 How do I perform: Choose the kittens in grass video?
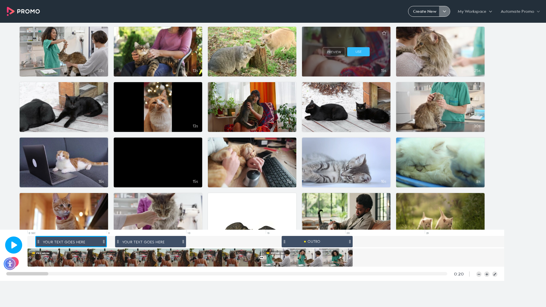pyautogui.click(x=440, y=211)
